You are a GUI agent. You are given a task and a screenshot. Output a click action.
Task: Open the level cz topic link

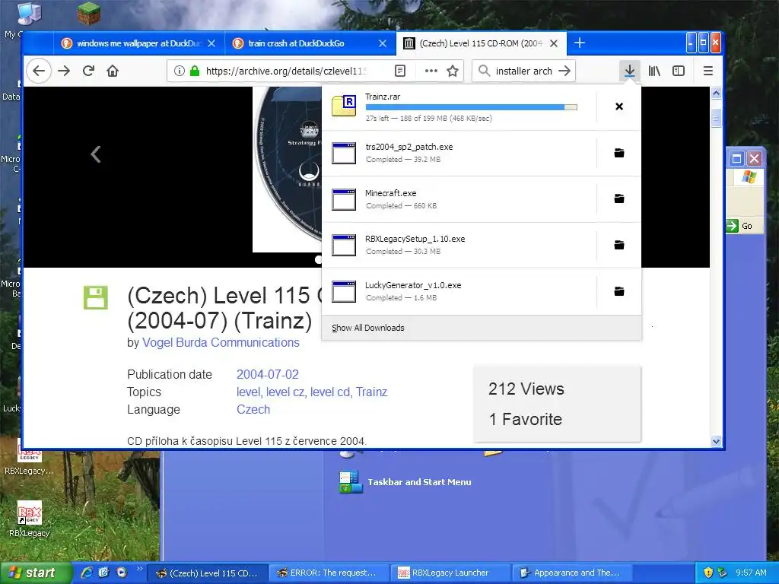click(x=285, y=392)
